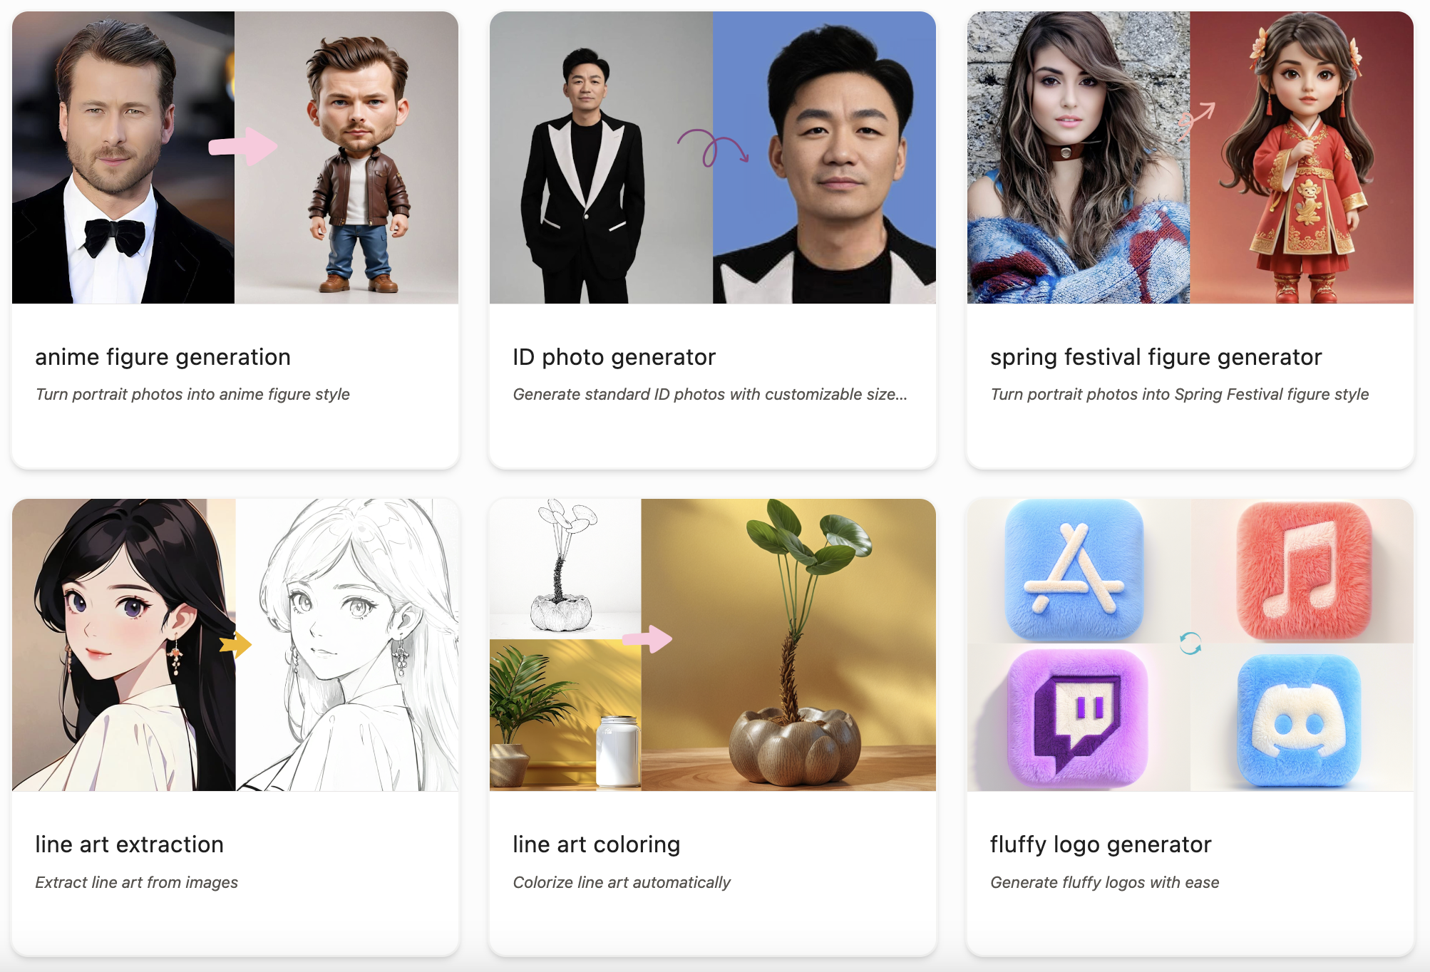Click the pink arrow on the line art coloring image
1430x972 pixels.
pos(647,639)
